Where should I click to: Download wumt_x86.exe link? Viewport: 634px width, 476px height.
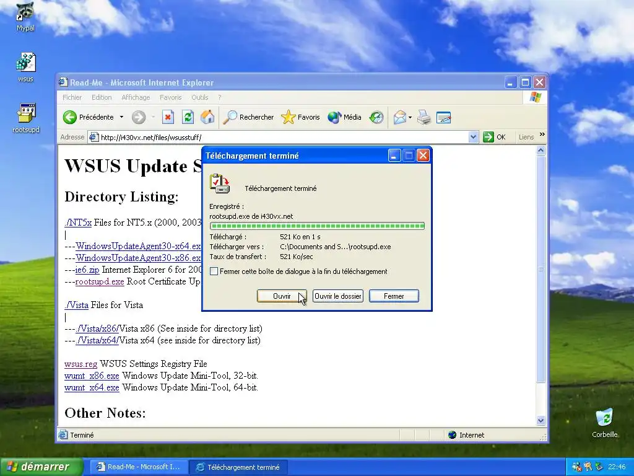pyautogui.click(x=92, y=376)
